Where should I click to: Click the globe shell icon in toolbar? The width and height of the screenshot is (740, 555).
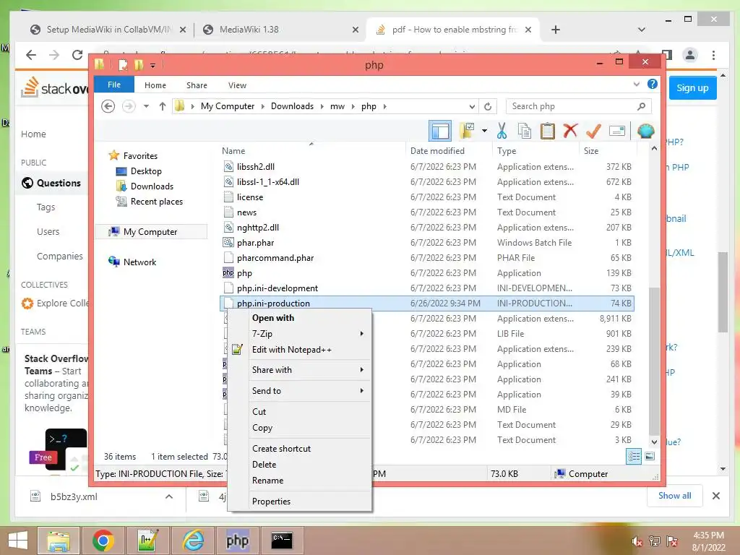click(x=645, y=131)
